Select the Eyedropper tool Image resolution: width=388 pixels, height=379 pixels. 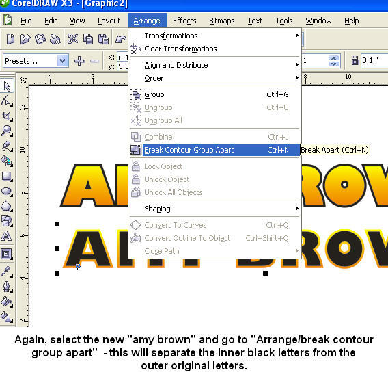coord(7,272)
